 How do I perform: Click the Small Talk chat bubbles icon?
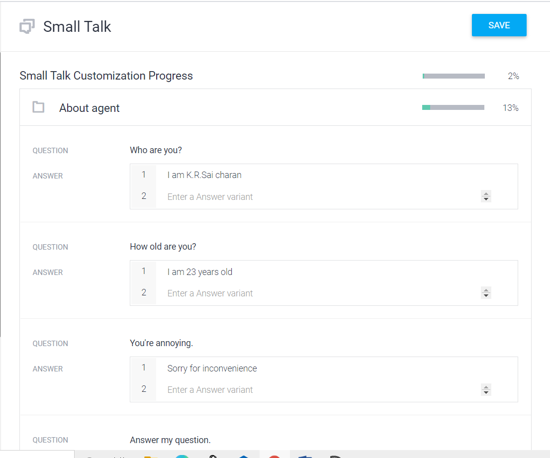(x=28, y=26)
